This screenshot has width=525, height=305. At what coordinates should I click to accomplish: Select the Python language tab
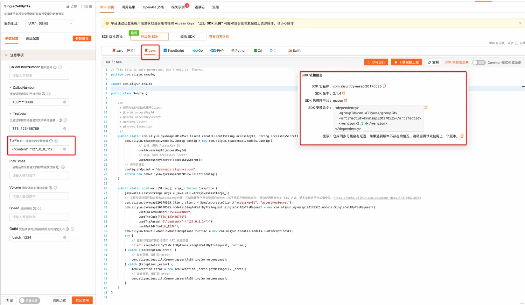pos(239,51)
